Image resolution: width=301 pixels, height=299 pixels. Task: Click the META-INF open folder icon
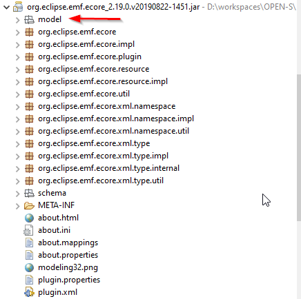tap(29, 205)
